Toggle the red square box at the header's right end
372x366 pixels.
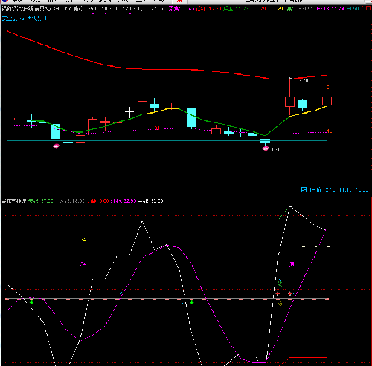click(x=368, y=9)
